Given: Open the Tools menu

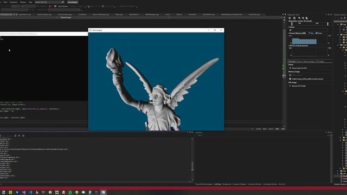Looking at the screenshot, I should (5, 2).
